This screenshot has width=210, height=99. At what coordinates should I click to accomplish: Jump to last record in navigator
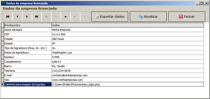[x=37, y=17]
